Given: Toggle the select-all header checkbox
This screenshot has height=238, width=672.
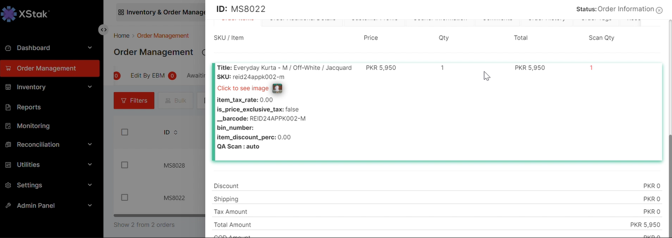Looking at the screenshot, I should pyautogui.click(x=125, y=132).
